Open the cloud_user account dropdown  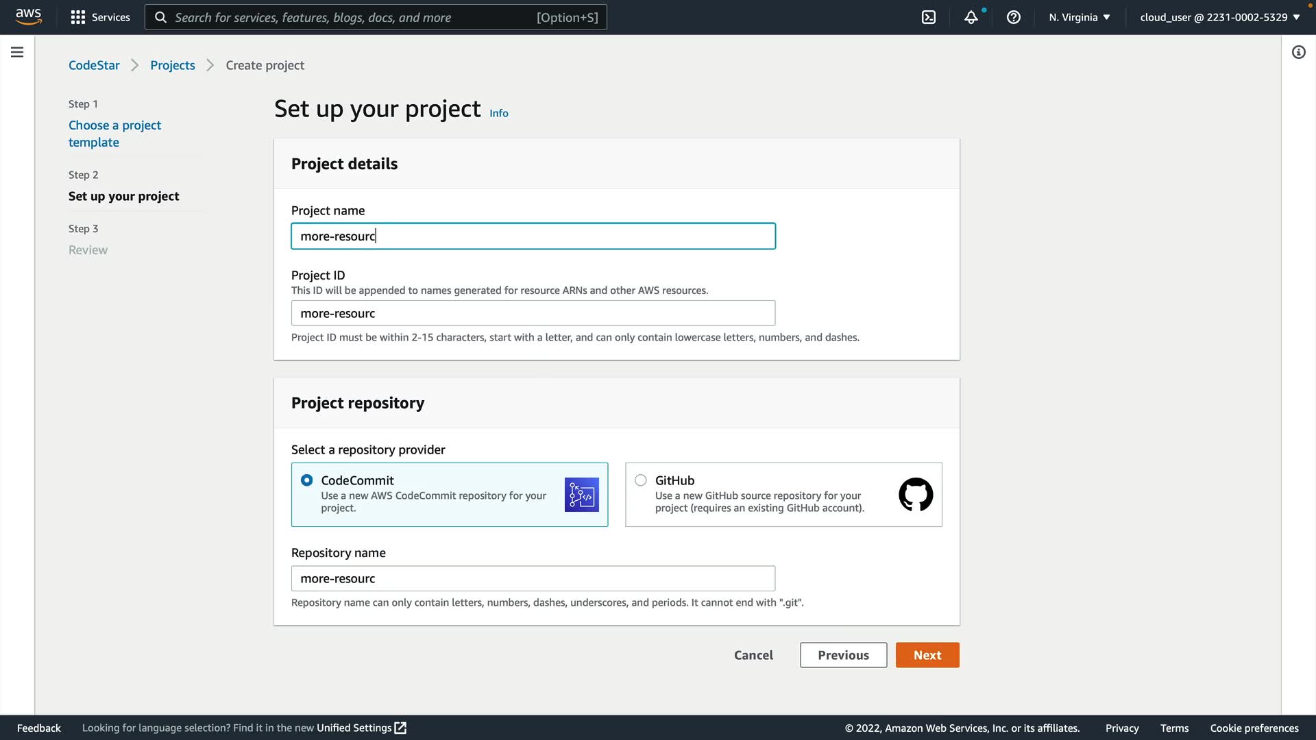[1219, 17]
